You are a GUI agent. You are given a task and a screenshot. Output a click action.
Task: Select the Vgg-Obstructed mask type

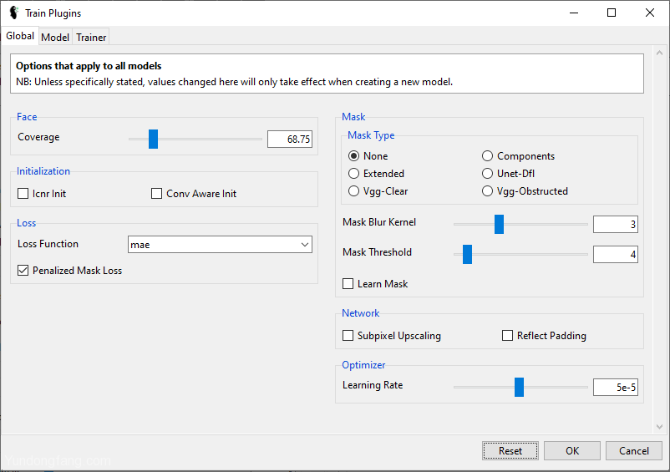click(x=488, y=191)
